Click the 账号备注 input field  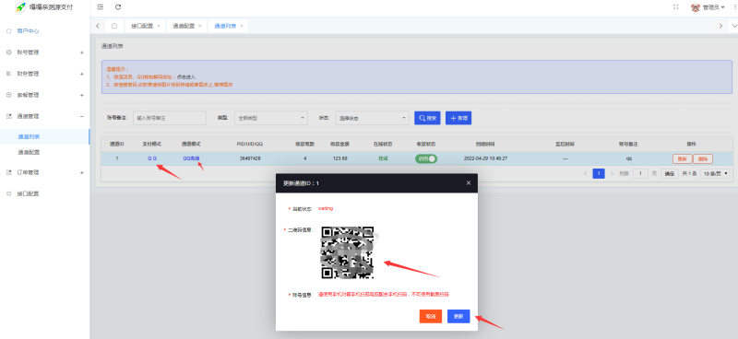point(170,118)
